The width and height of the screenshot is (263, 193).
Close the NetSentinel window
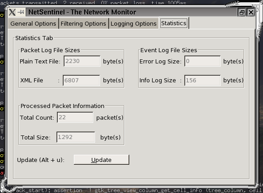click(251, 12)
